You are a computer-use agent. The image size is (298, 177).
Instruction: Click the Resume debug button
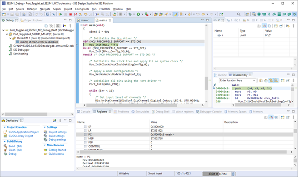point(60,14)
